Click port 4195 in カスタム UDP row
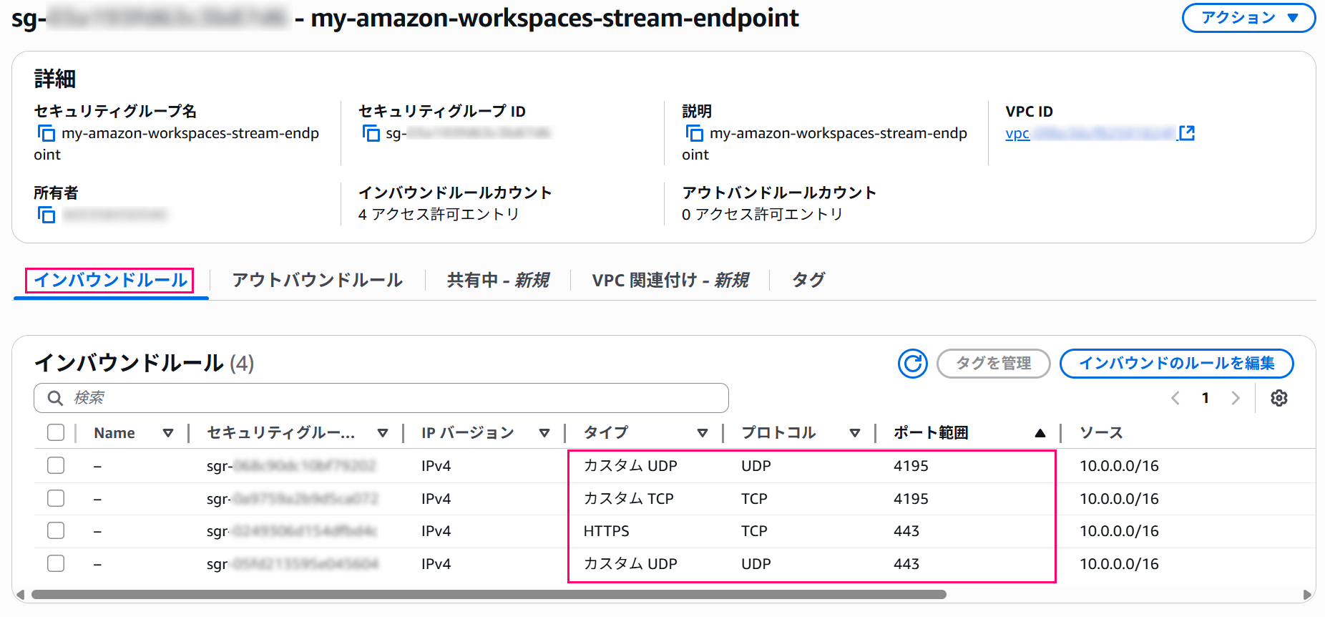 [x=911, y=466]
